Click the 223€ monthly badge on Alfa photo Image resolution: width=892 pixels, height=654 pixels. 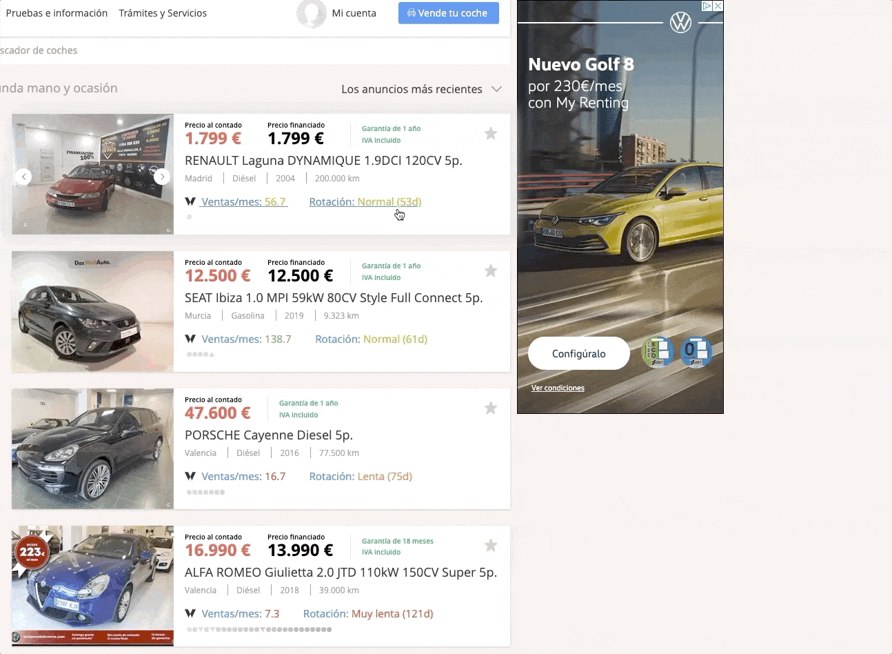coord(32,552)
